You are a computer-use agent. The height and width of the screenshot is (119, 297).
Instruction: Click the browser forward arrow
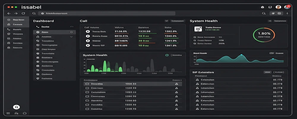(16, 13)
